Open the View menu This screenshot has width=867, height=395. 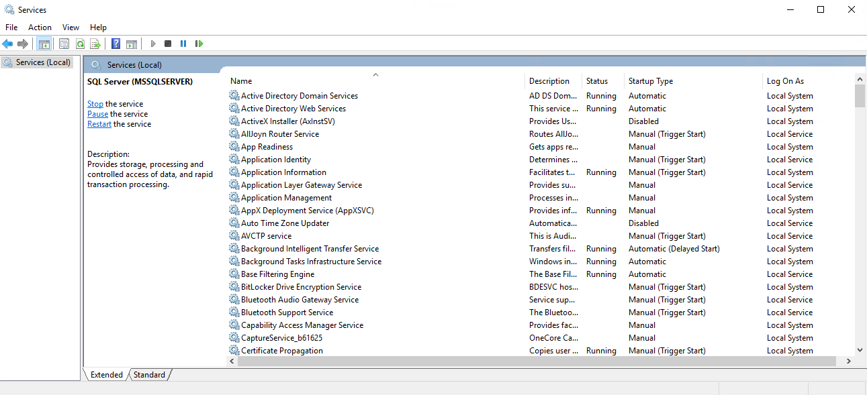(71, 27)
